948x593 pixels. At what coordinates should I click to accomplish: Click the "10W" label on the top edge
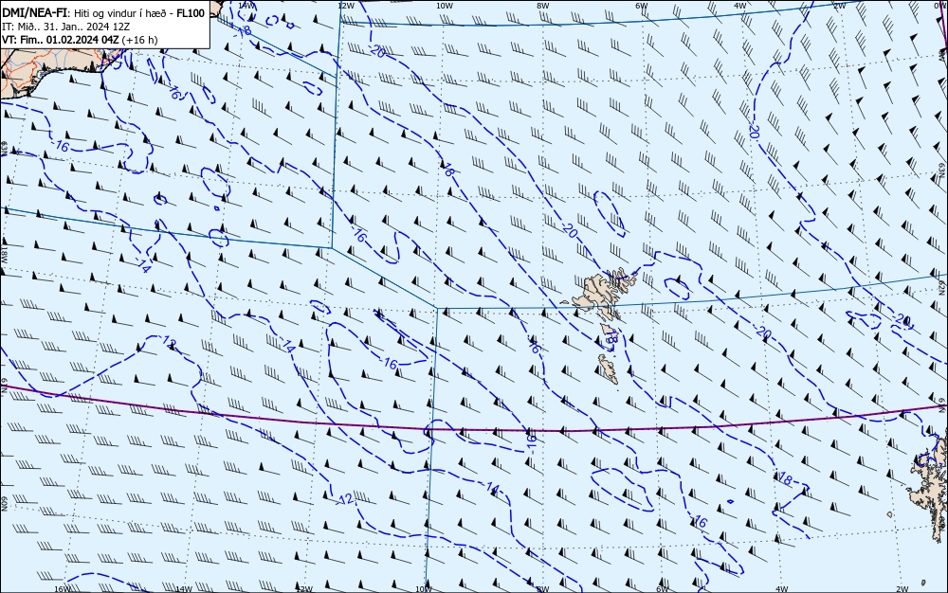(x=444, y=5)
